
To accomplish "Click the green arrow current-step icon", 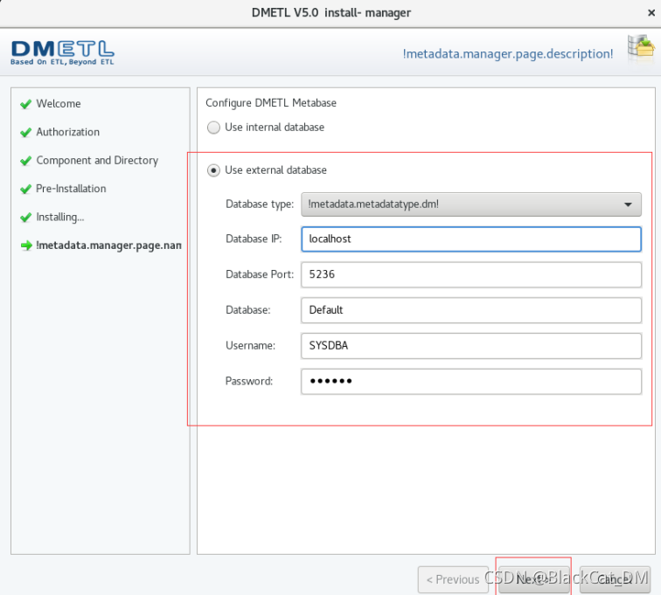I will pyautogui.click(x=26, y=246).
